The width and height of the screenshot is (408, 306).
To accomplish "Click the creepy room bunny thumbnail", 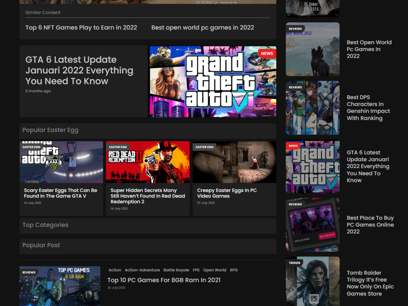I will (235, 162).
